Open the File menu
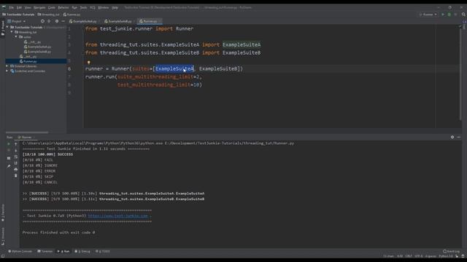 11,7
